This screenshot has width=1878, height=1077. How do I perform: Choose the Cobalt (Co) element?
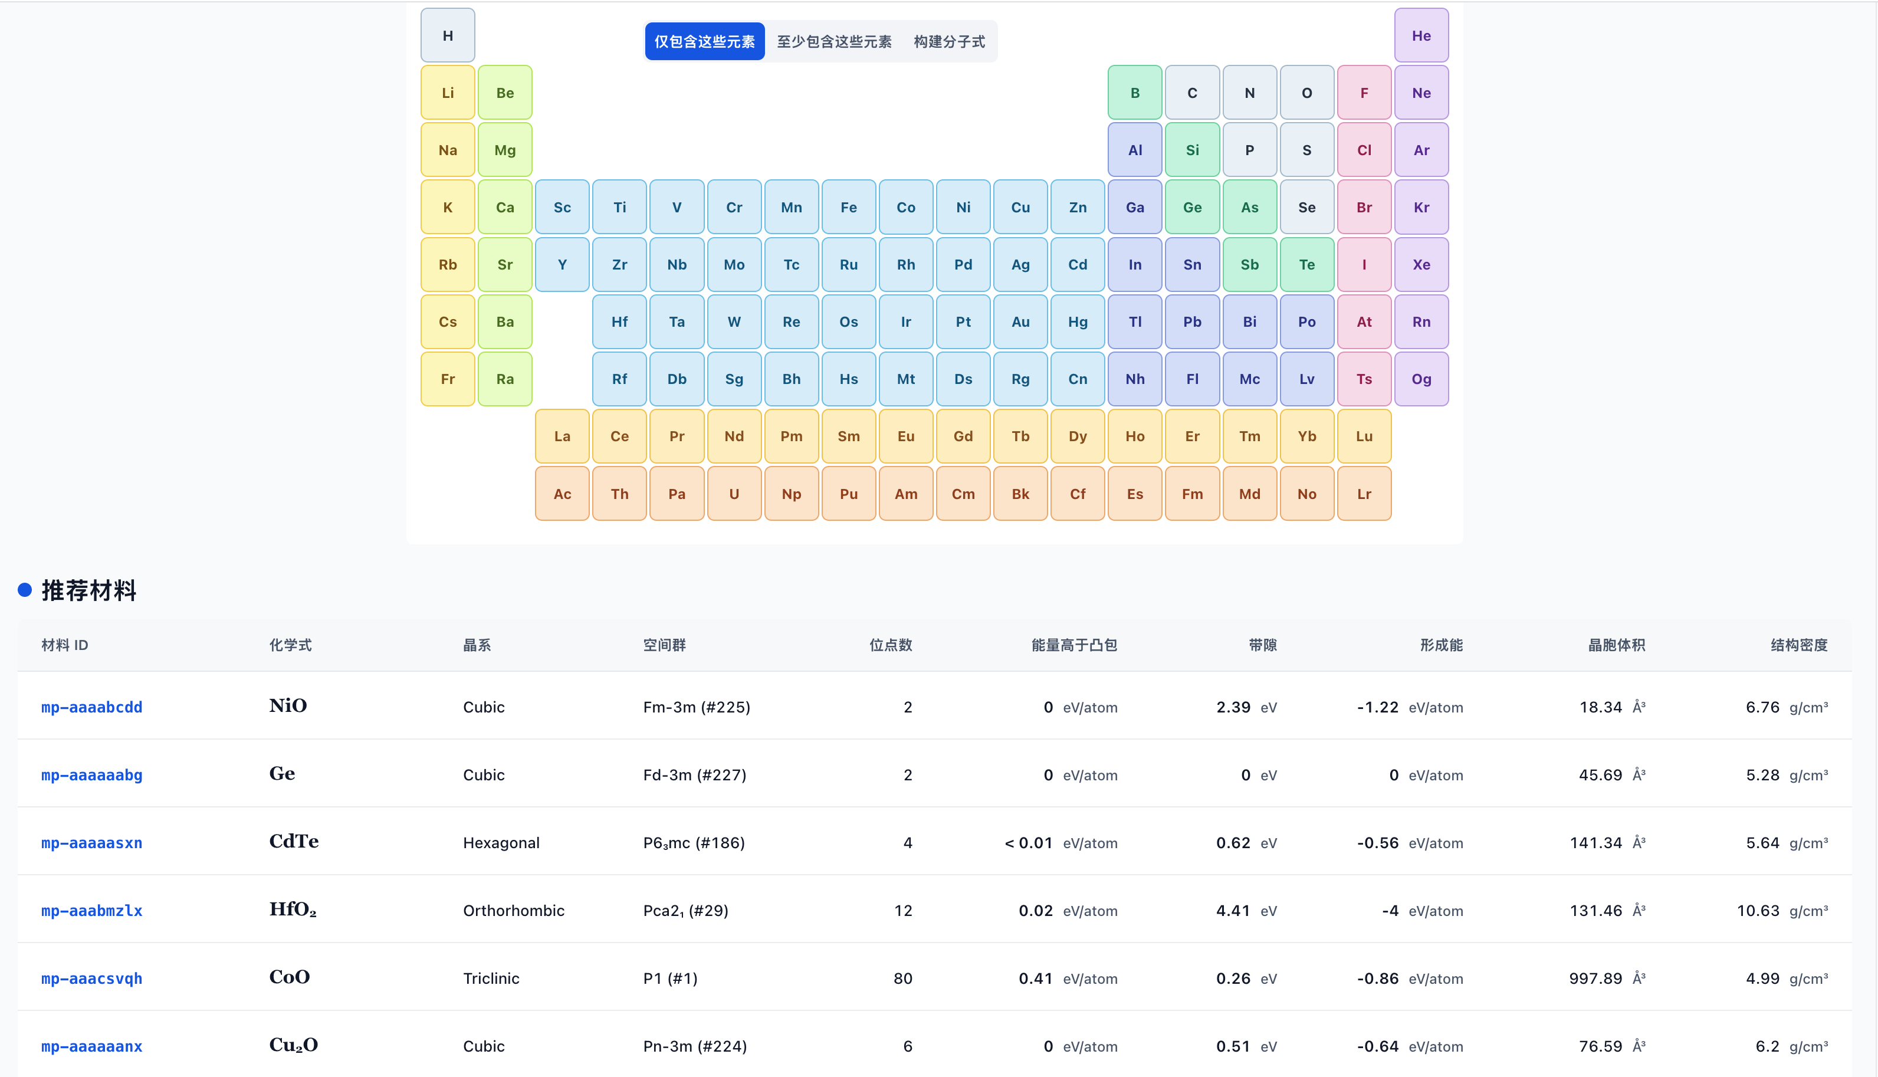pyautogui.click(x=905, y=207)
